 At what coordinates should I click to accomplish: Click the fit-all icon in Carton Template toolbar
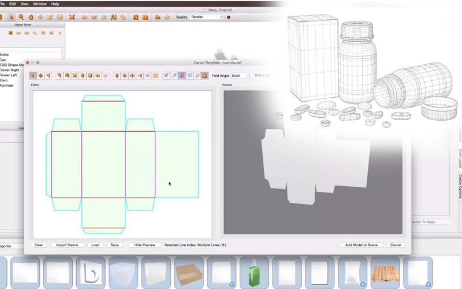point(75,76)
